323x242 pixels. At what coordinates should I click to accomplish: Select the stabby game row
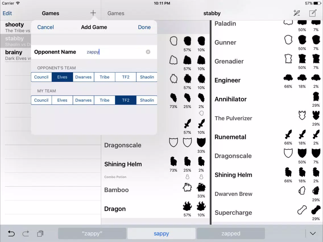tap(15, 41)
